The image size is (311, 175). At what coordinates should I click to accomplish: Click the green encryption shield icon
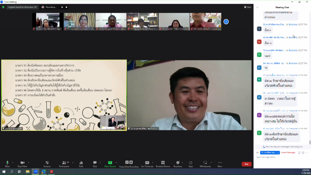[x=3, y=7]
